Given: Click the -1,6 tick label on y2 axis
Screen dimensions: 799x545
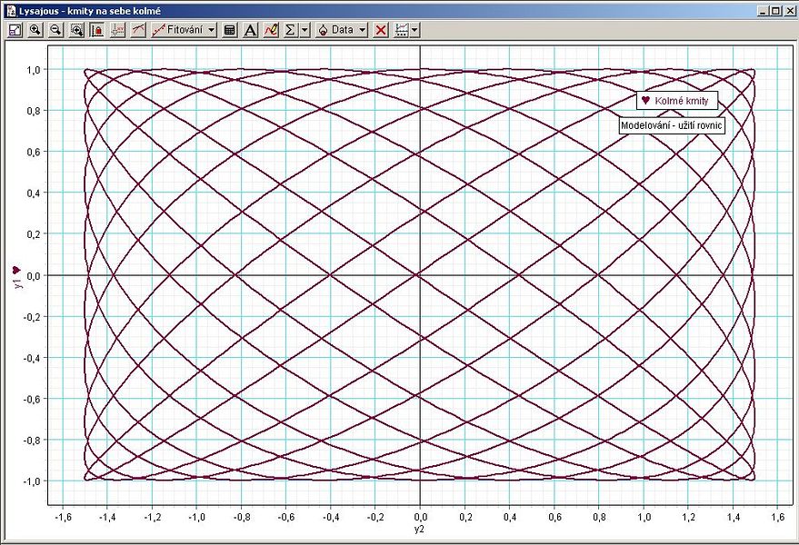Looking at the screenshot, I should coord(63,517).
